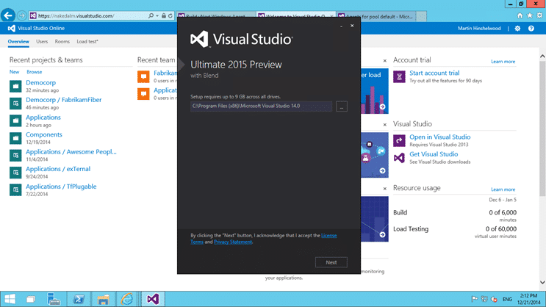Open File Explorer from the taskbar
Viewport: 546px width, 307px height.
click(103, 299)
